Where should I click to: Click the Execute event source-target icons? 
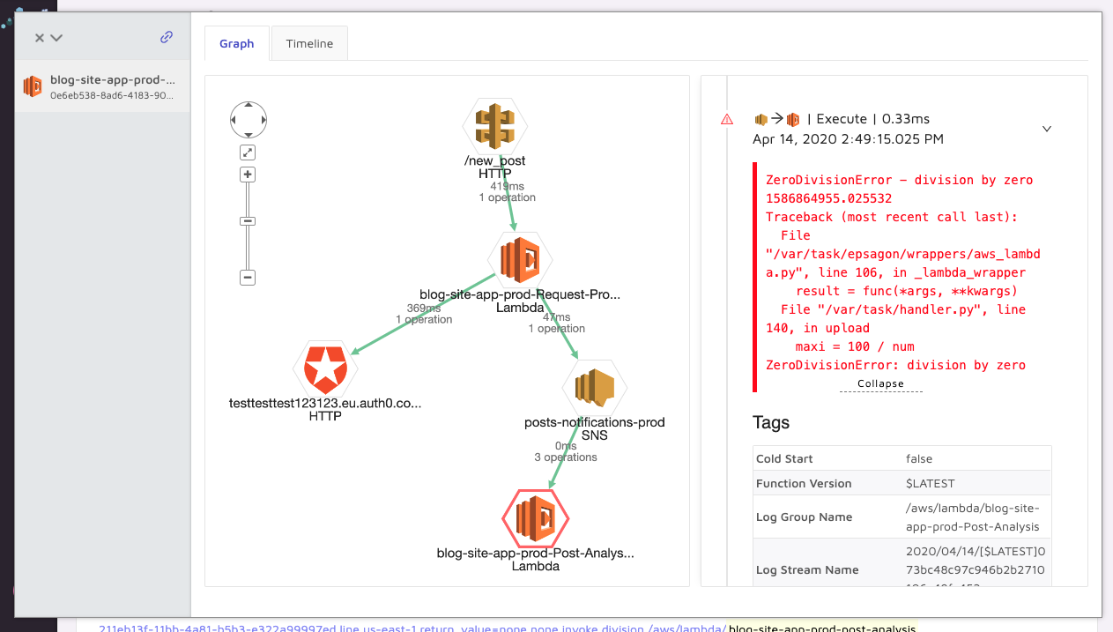[777, 119]
